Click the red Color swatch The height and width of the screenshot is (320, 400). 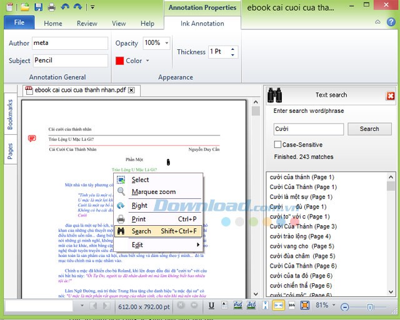click(120, 61)
